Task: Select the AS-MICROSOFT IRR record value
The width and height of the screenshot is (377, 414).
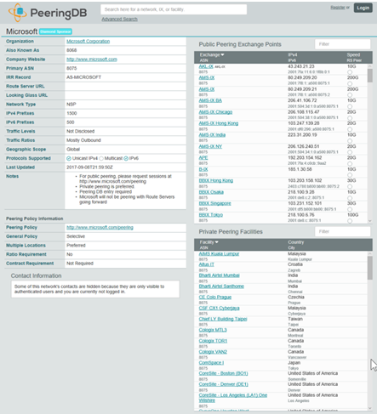Action: click(83, 77)
